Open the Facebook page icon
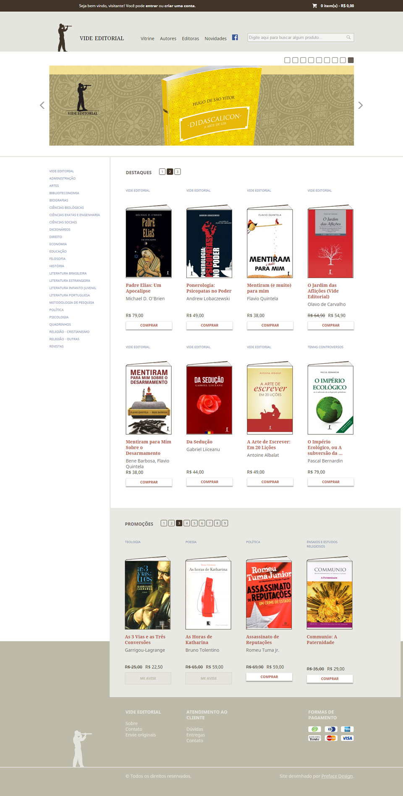The width and height of the screenshot is (403, 796). click(x=235, y=37)
